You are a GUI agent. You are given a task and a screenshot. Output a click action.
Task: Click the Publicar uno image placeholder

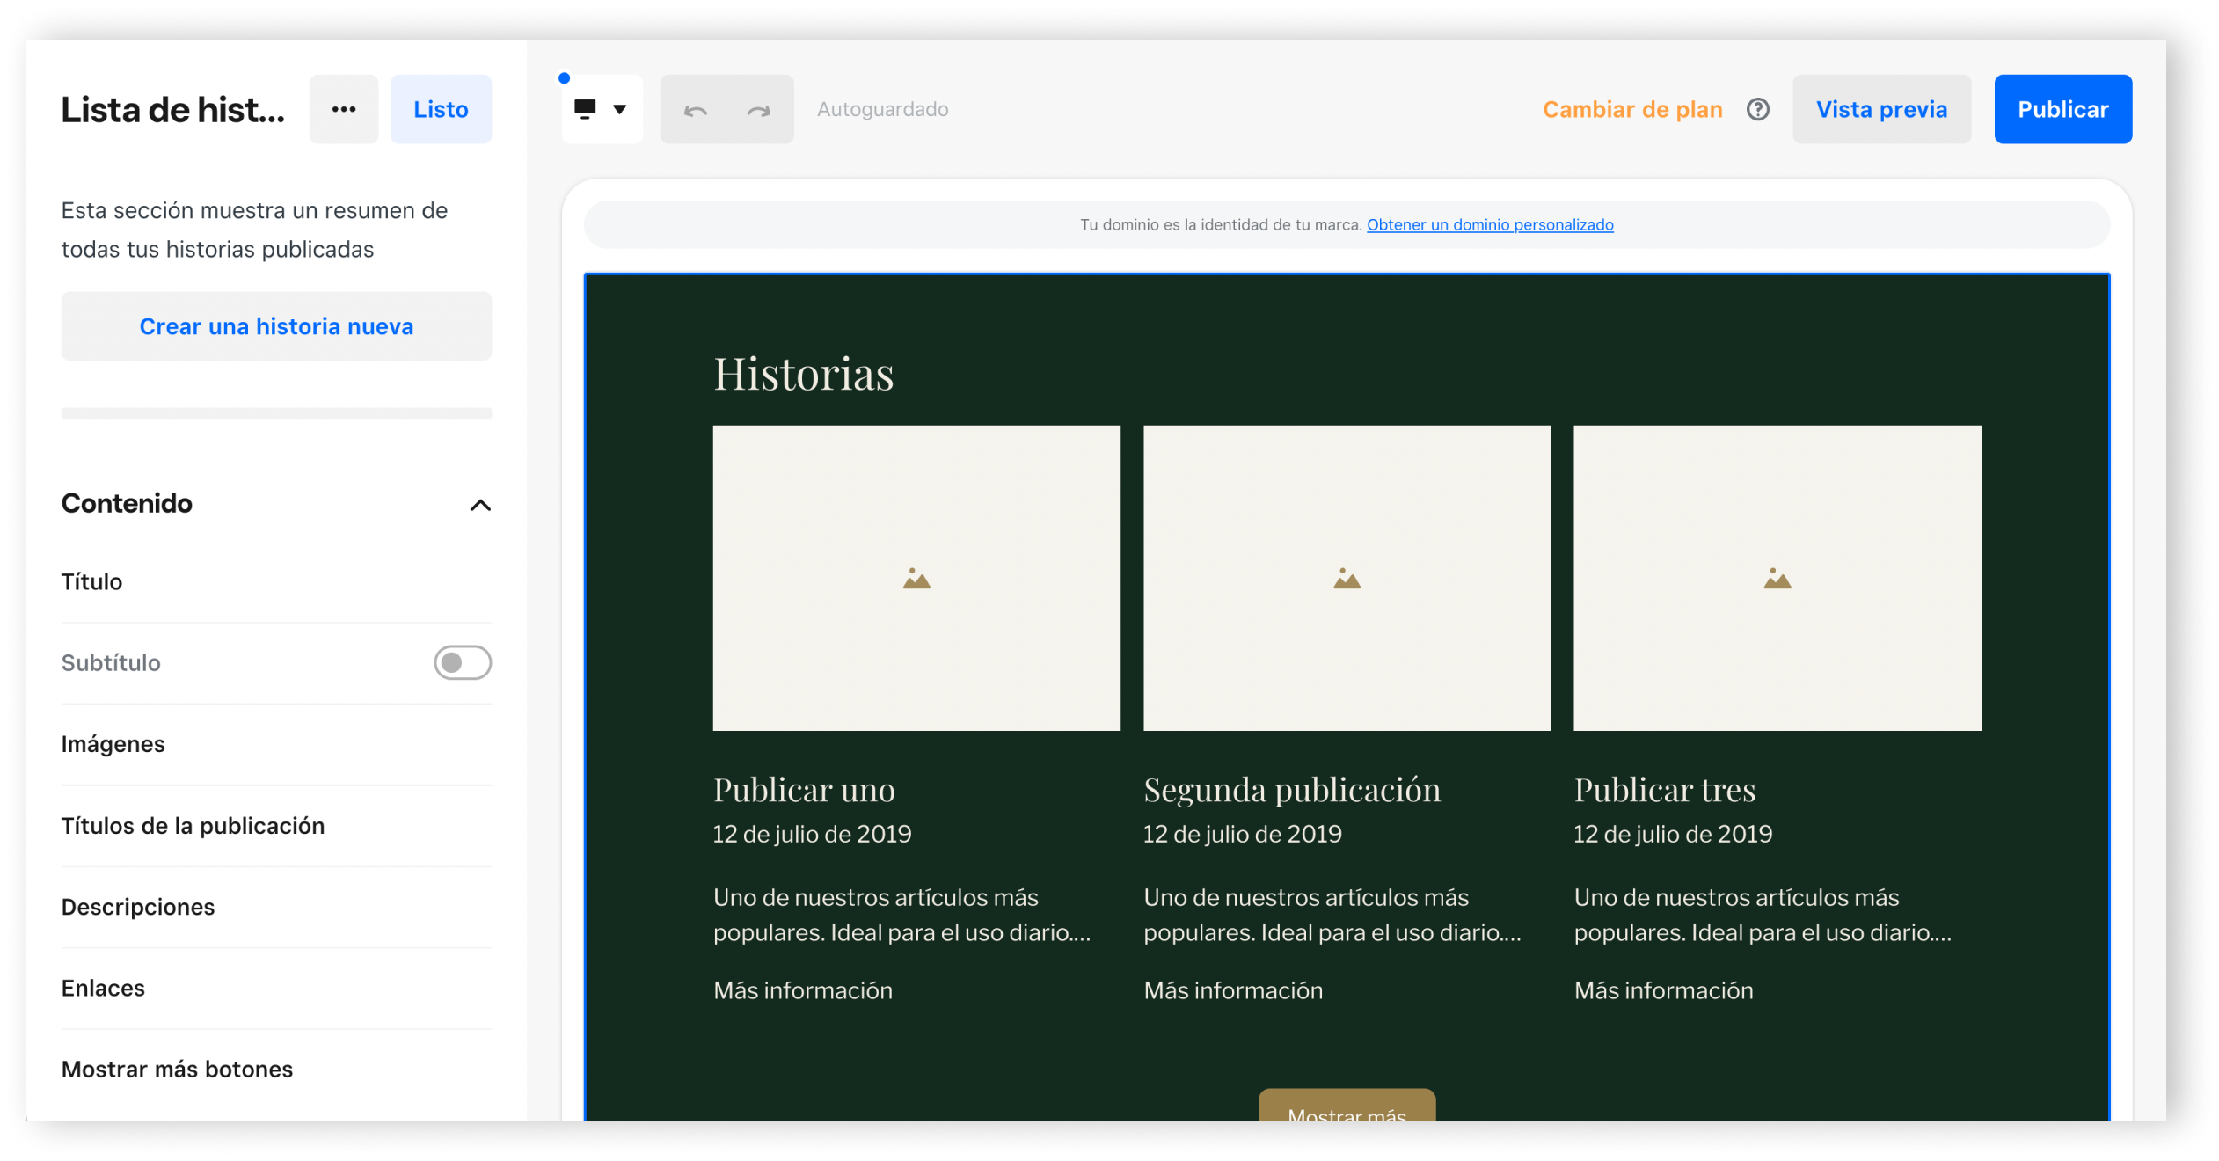coord(916,578)
